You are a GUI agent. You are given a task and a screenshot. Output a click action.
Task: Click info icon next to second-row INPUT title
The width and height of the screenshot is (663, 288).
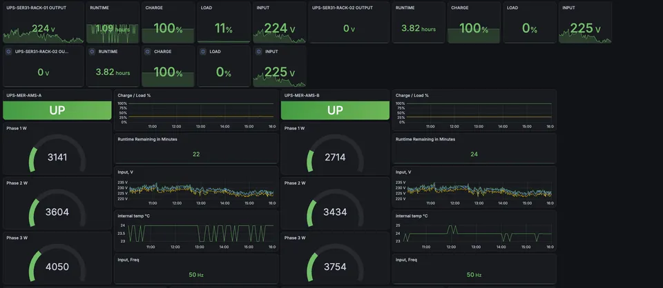pyautogui.click(x=259, y=52)
